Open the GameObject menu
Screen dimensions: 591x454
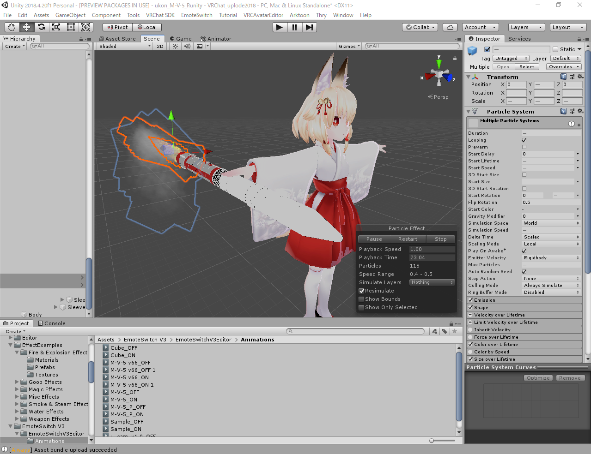[70, 15]
